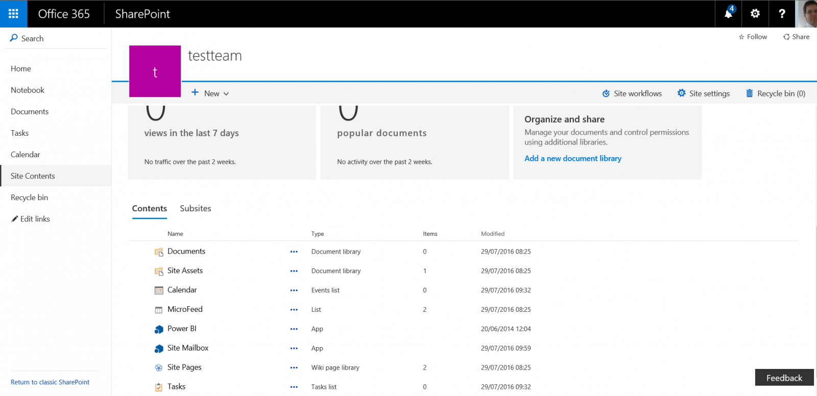Open the ellipsis menu for Site Pages

pos(294,367)
